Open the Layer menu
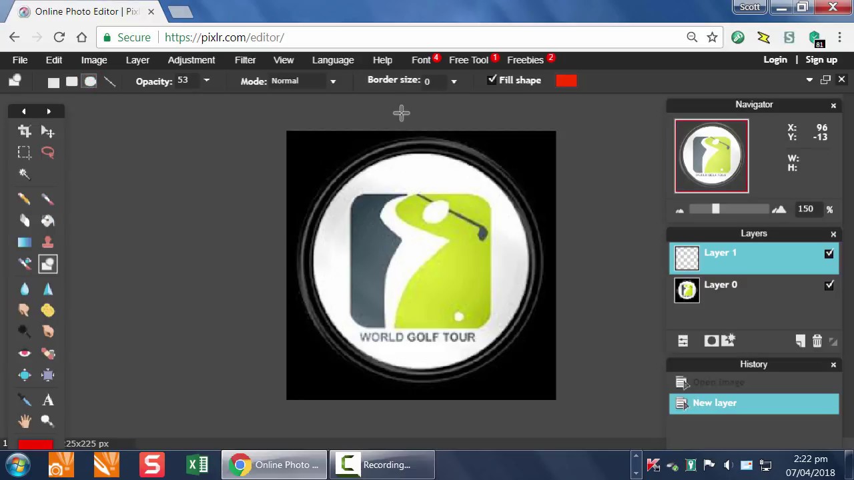The width and height of the screenshot is (854, 480). click(x=137, y=60)
